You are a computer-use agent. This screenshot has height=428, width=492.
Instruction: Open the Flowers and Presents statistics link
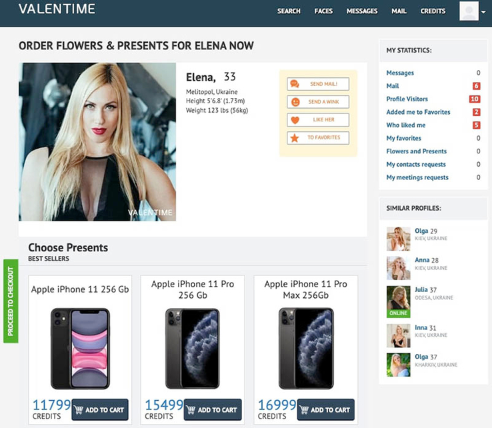[x=417, y=151]
